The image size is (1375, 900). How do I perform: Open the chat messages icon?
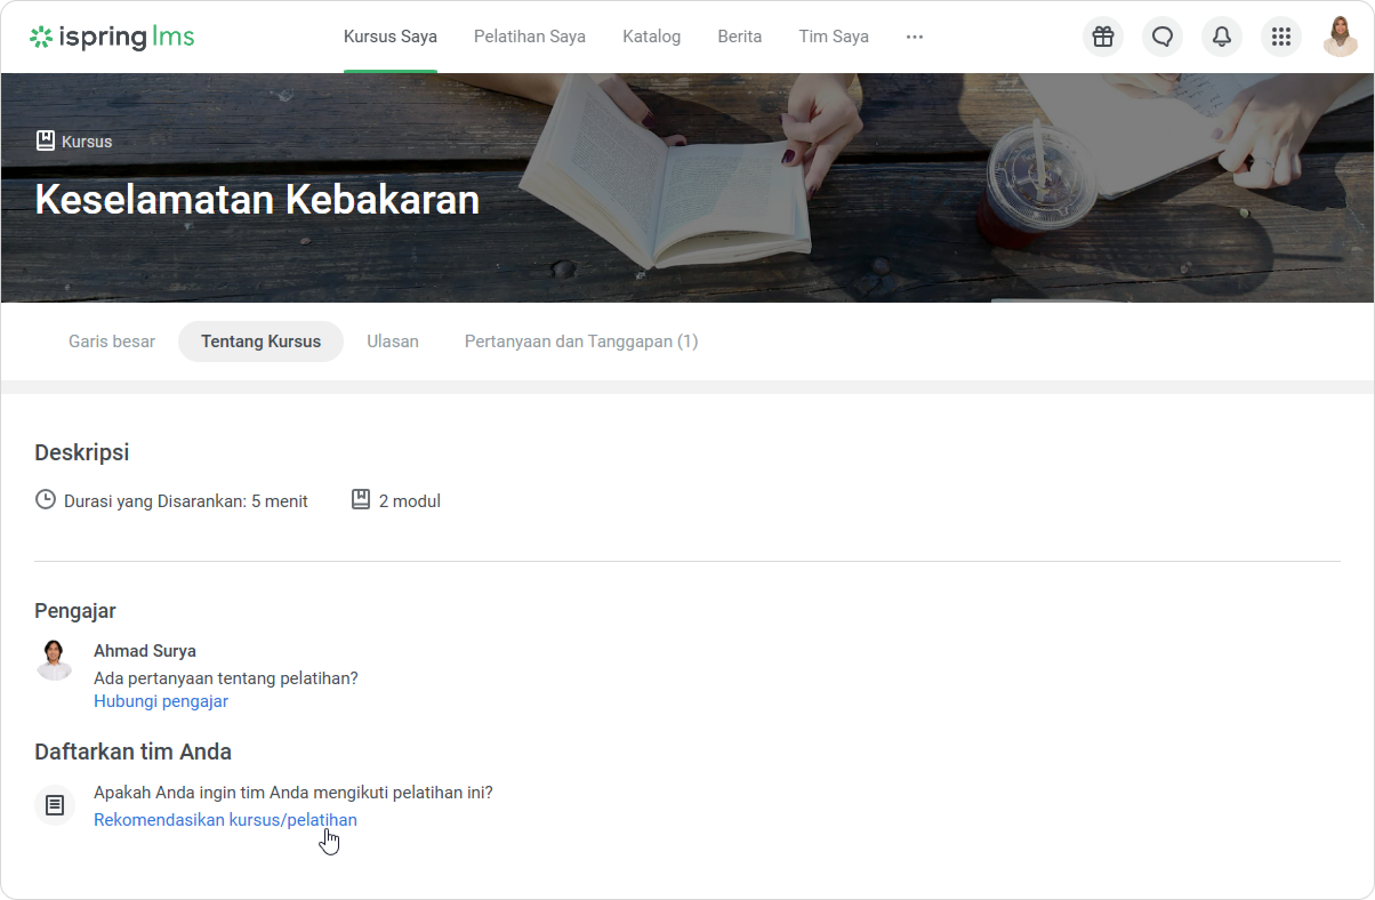click(x=1162, y=37)
